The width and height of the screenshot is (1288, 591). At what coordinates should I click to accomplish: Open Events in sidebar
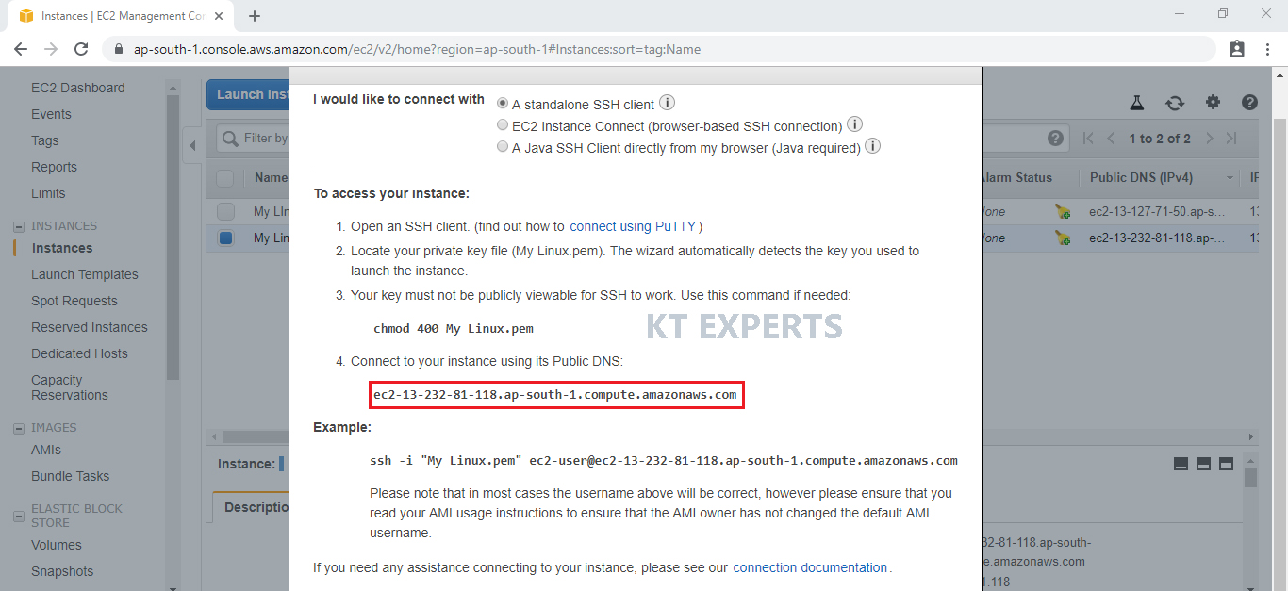pos(51,114)
